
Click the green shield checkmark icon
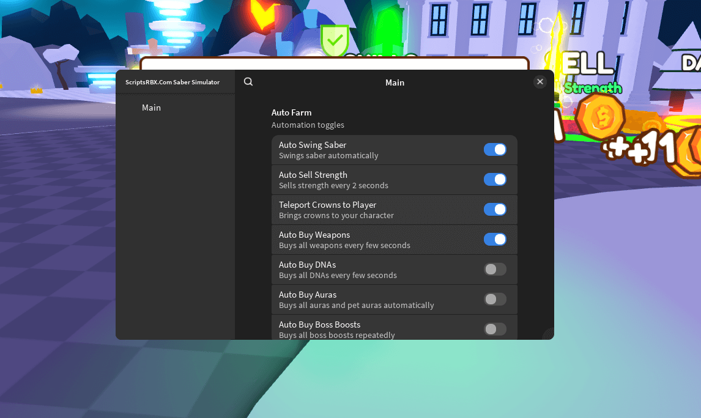[x=335, y=40]
